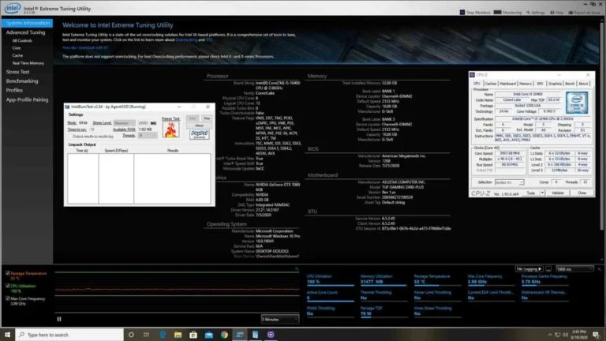Click the File Logging button
Screen dimensions: 606x341
coord(529,269)
